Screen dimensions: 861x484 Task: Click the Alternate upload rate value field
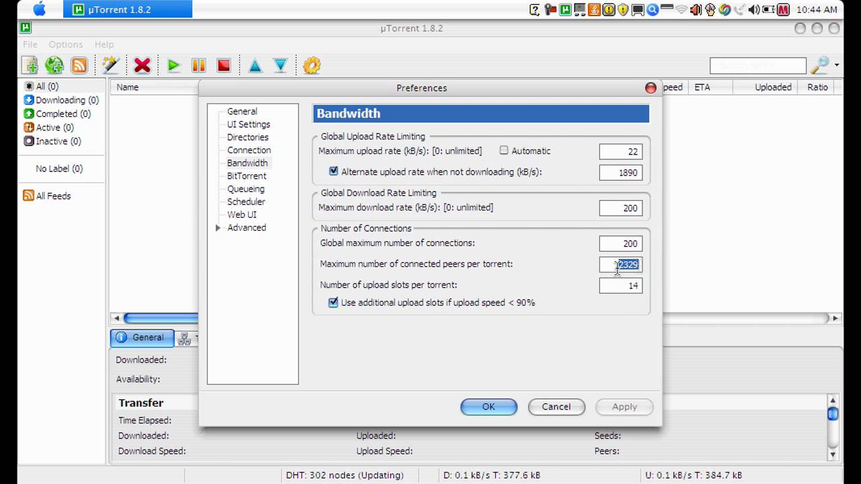click(621, 173)
